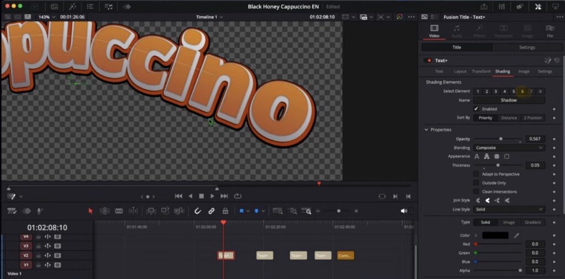Play the timeline forward
Viewport: 565px width, 279px height.
pyautogui.click(x=212, y=196)
